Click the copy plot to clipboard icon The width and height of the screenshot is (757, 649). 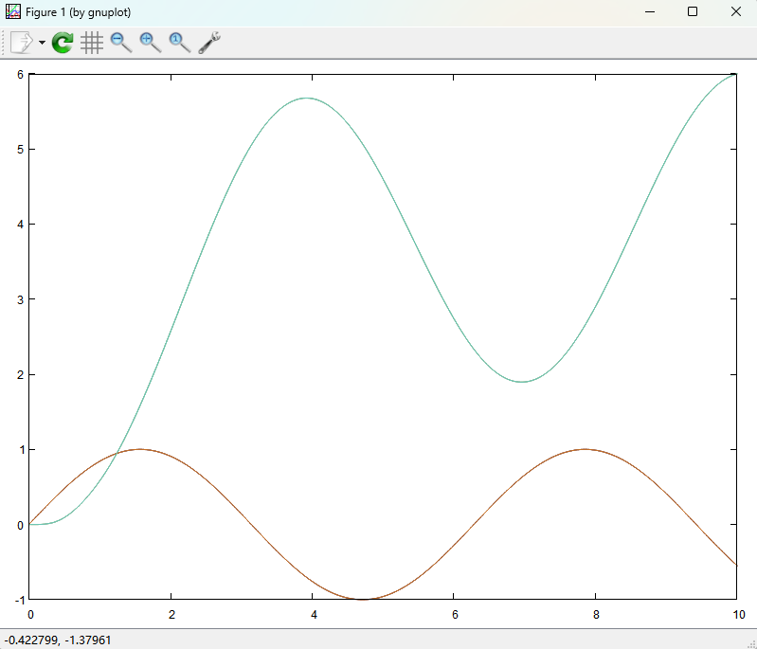click(x=21, y=43)
